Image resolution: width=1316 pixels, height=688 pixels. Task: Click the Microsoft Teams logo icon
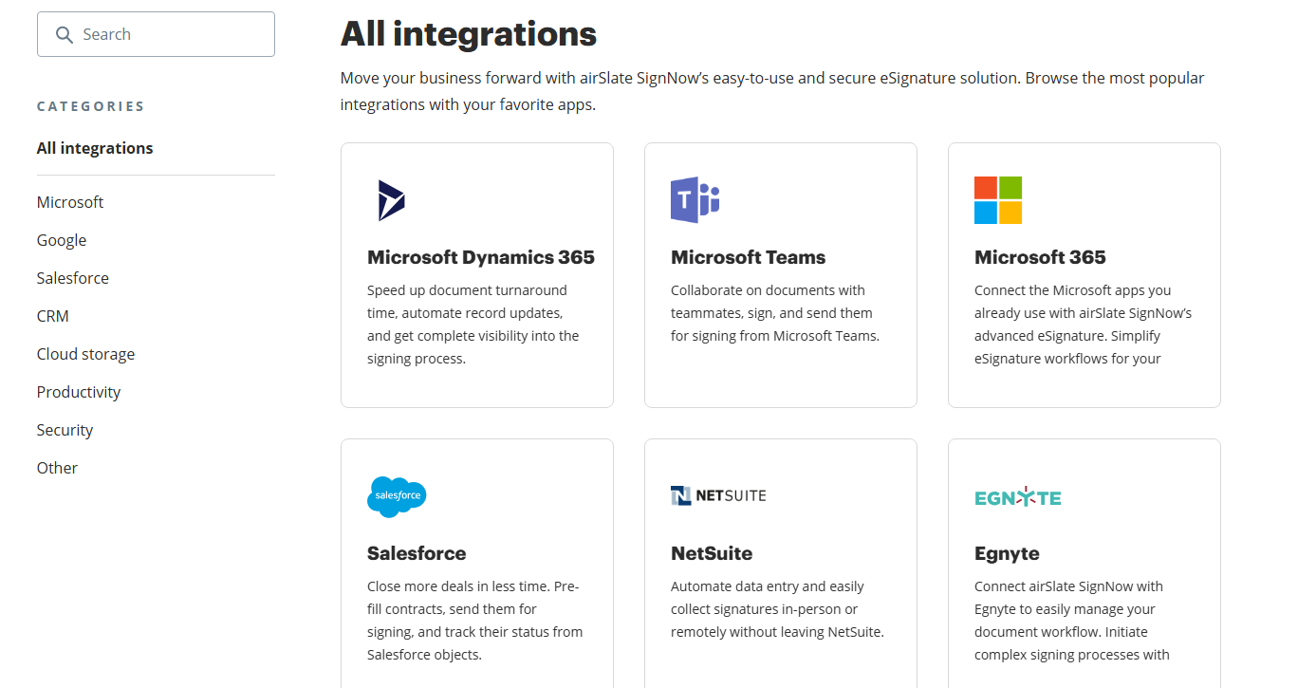(695, 199)
